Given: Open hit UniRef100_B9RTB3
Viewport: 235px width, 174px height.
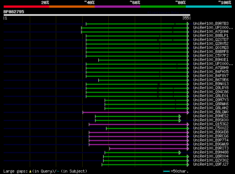Looking at the screenshot, I should coord(211,24).
